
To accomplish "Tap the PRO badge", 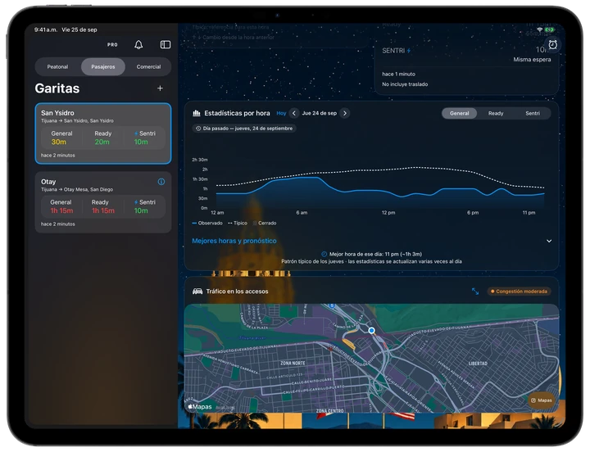I will click(x=112, y=45).
